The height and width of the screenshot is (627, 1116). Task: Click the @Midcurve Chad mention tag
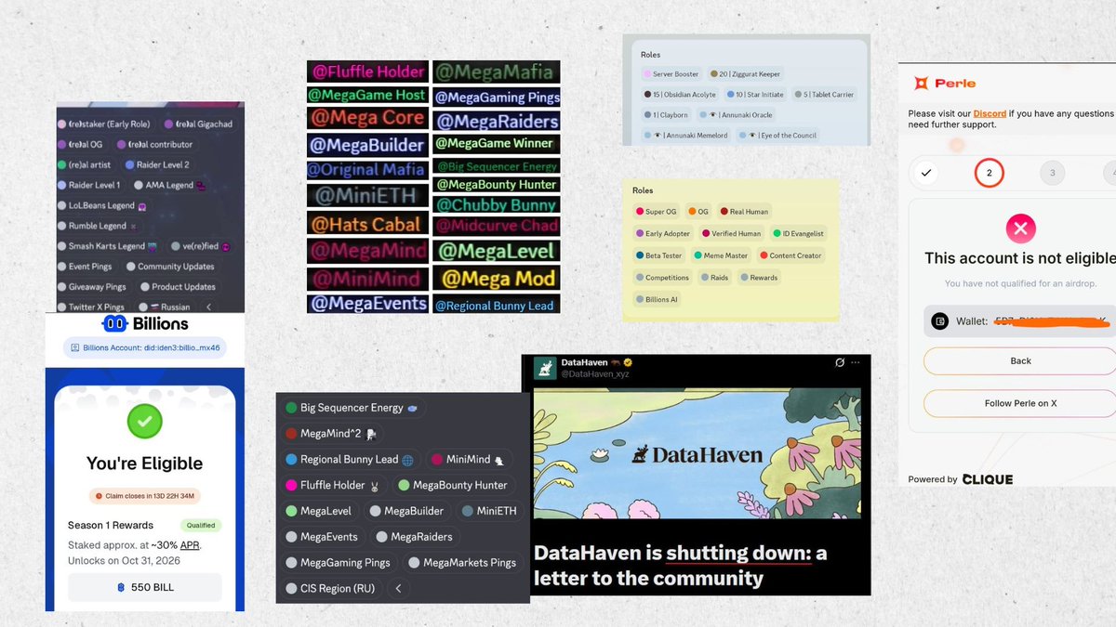pyautogui.click(x=496, y=226)
